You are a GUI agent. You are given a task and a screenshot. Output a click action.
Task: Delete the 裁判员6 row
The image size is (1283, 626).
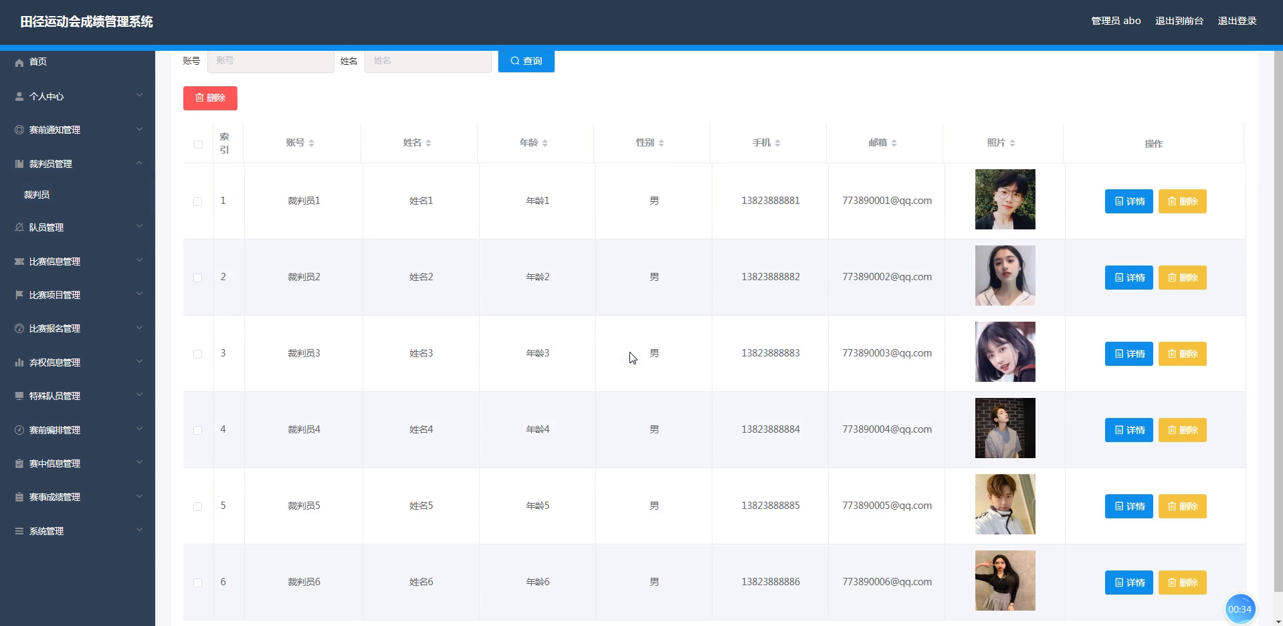click(1183, 583)
